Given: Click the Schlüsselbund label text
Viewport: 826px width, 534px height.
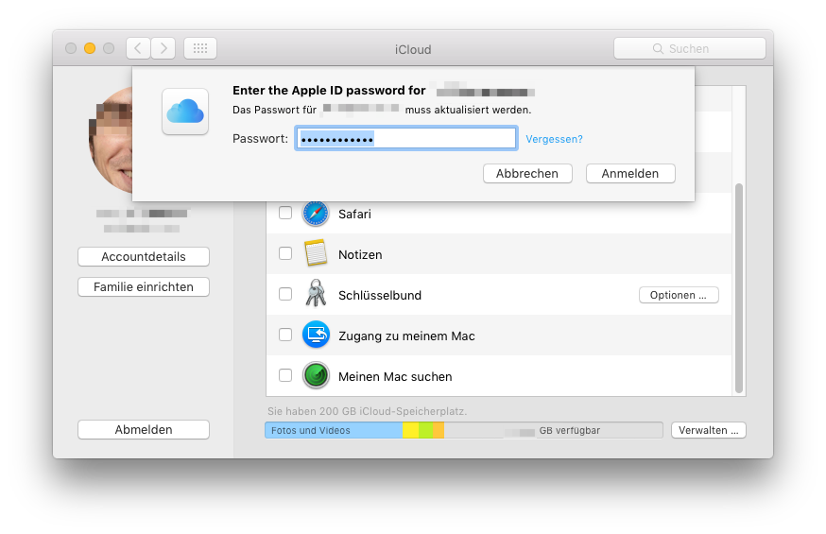Looking at the screenshot, I should pos(380,295).
